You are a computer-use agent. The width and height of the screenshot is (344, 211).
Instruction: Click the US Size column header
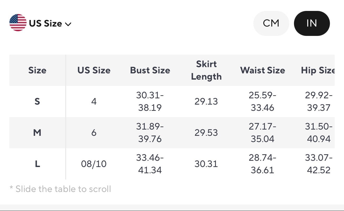coord(94,70)
